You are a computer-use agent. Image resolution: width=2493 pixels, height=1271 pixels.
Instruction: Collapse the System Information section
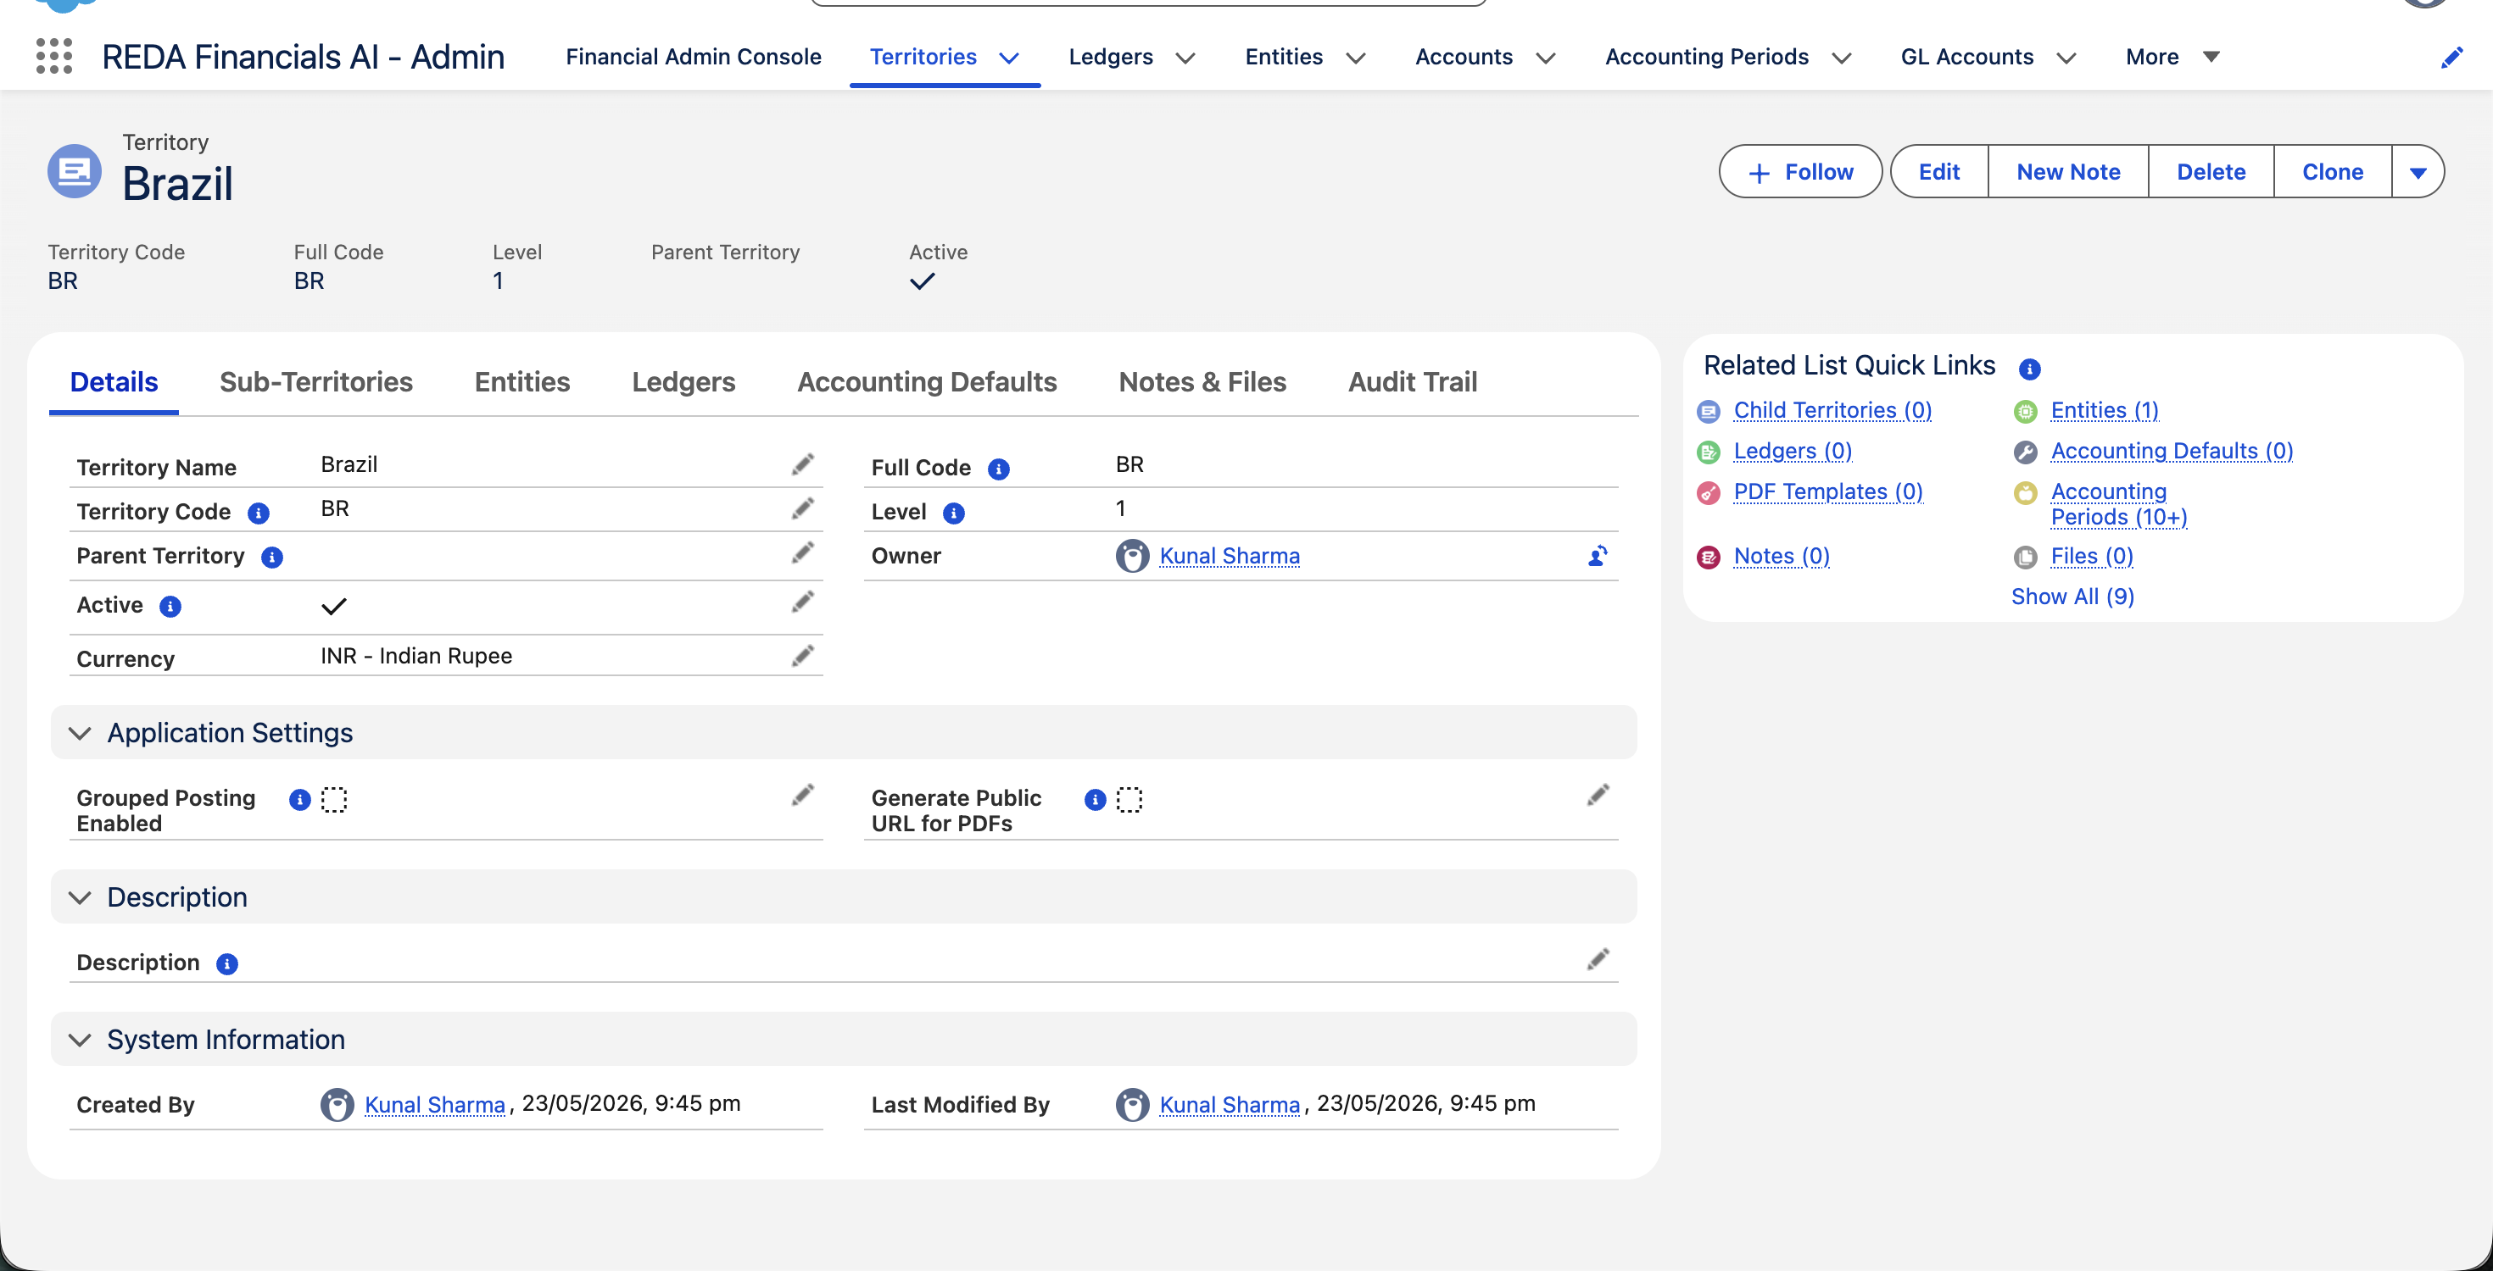[81, 1040]
